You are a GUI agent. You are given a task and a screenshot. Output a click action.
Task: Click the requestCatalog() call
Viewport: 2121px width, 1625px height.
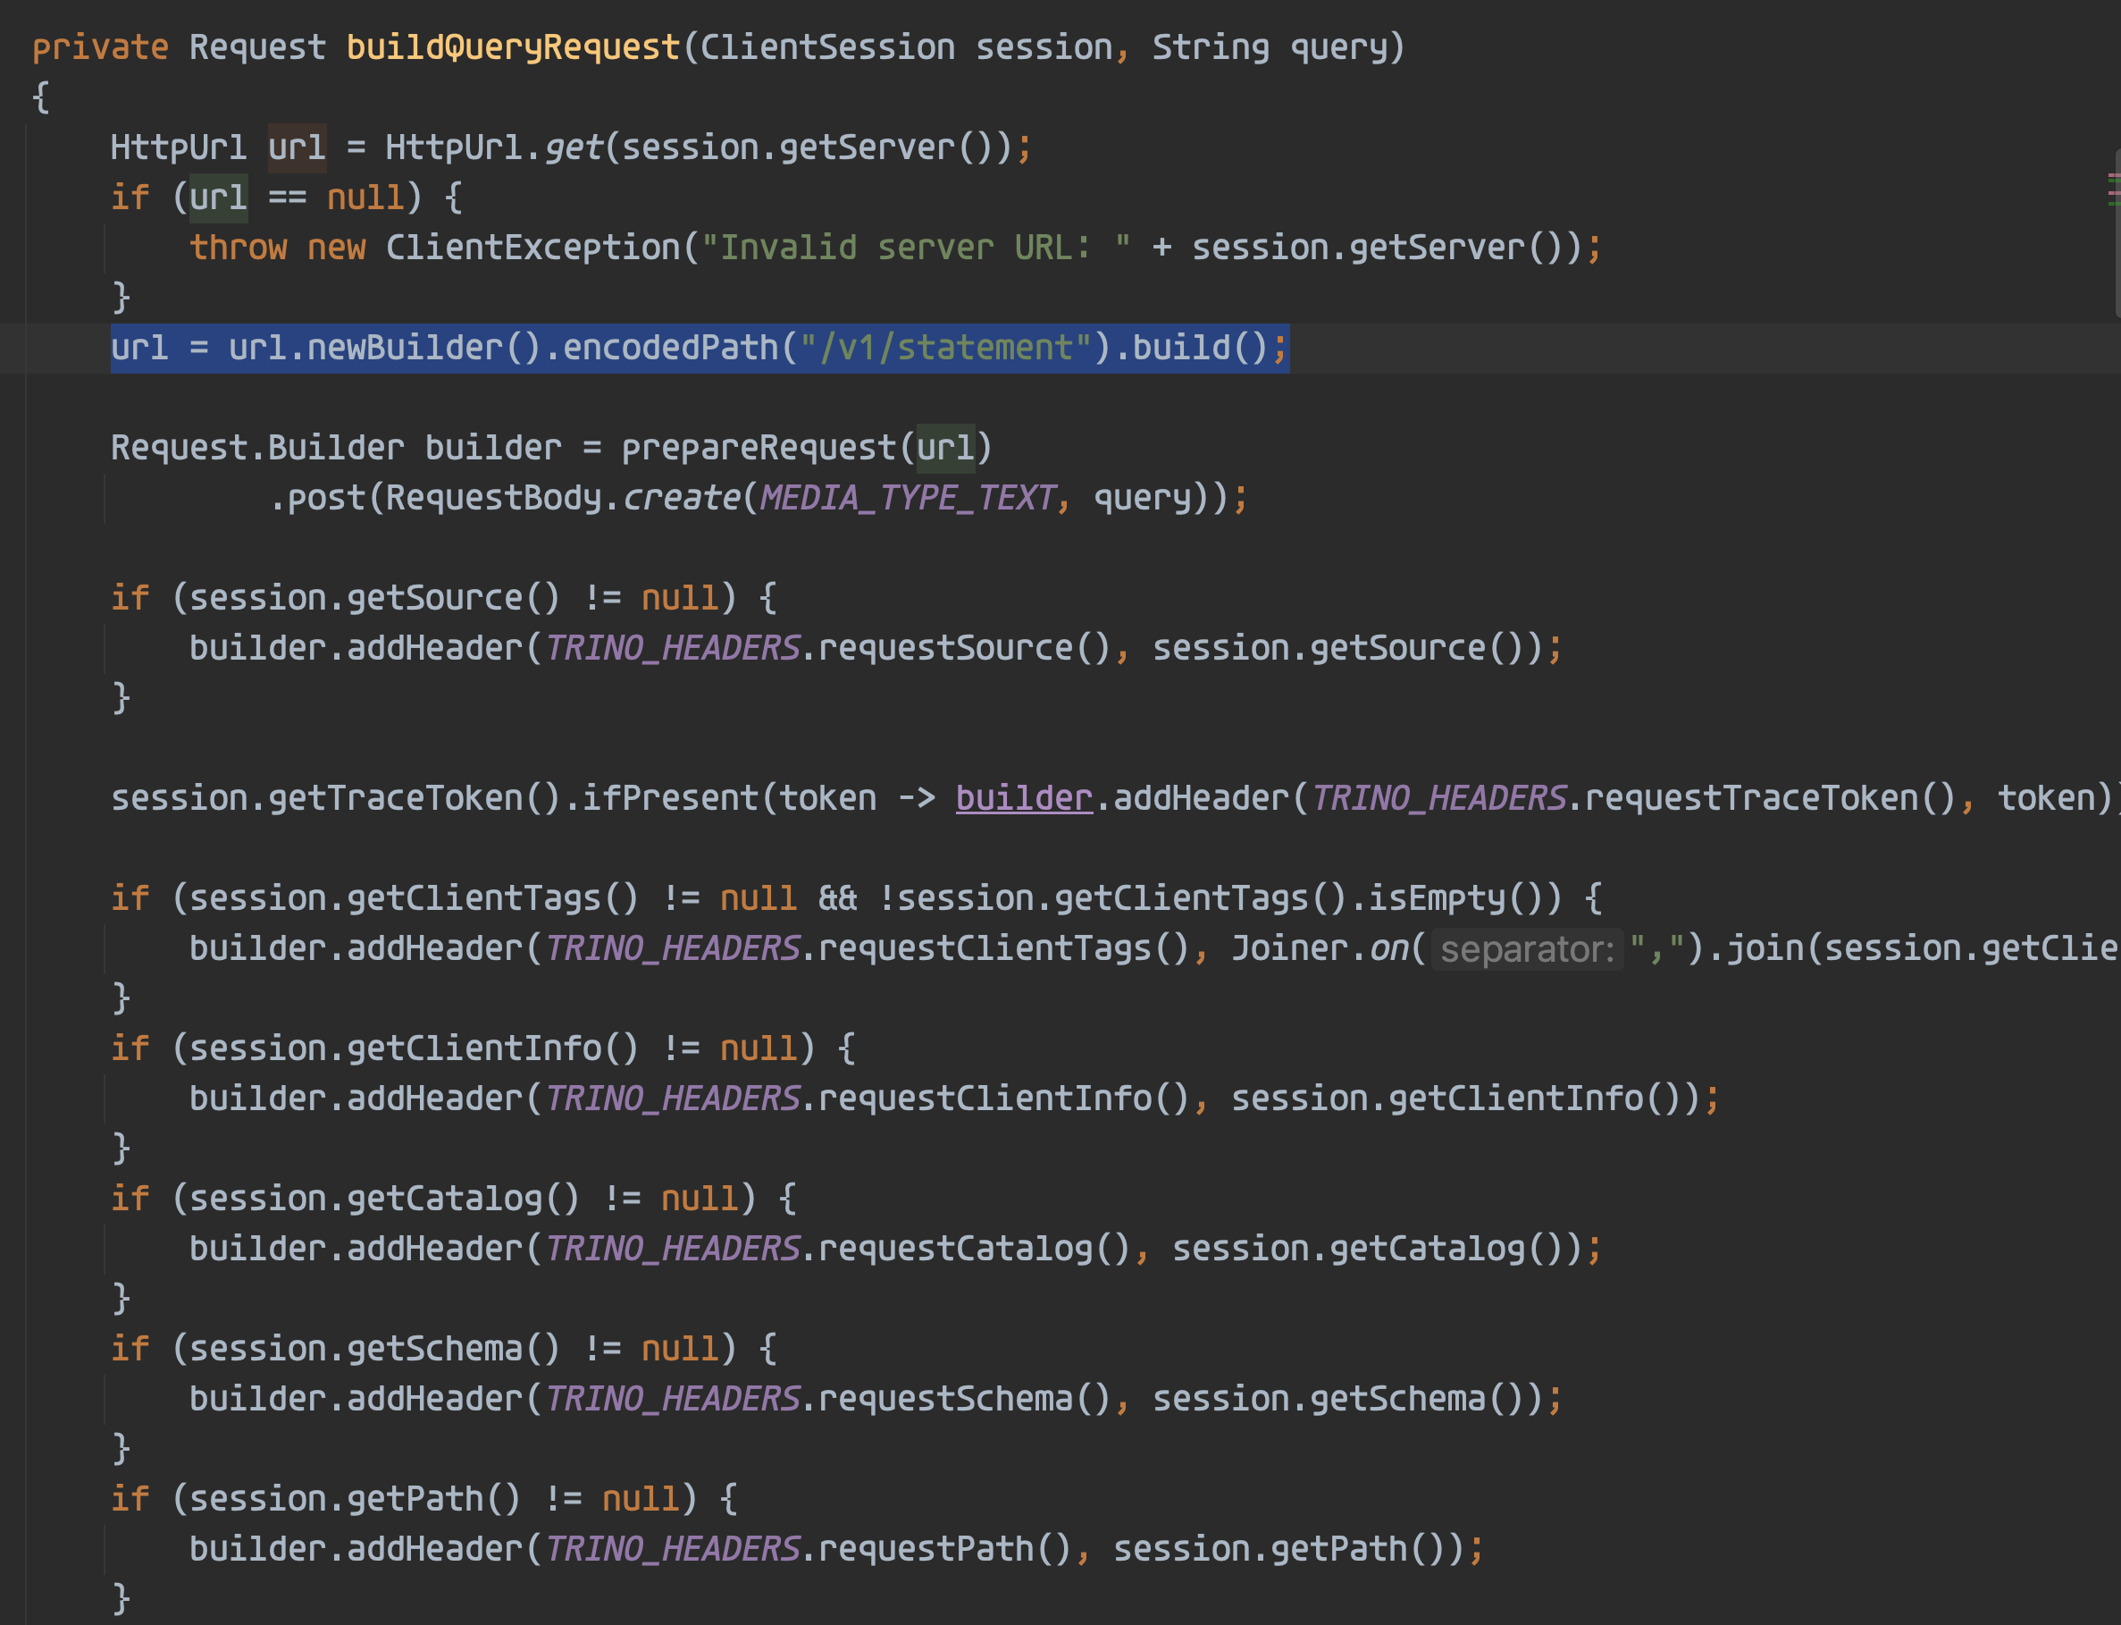[x=975, y=1249]
